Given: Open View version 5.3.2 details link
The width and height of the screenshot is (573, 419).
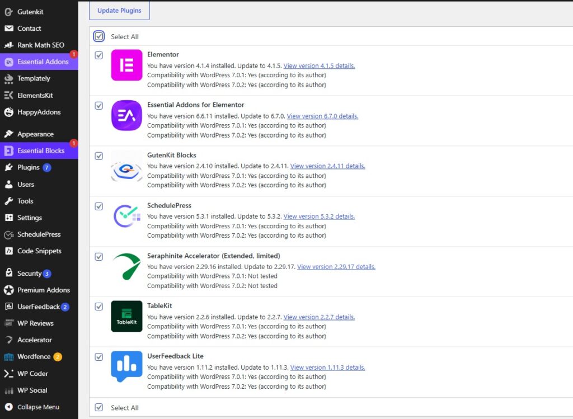Looking at the screenshot, I should (319, 216).
